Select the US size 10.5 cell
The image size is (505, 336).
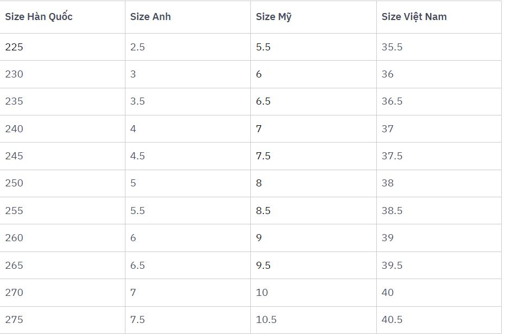(266, 320)
